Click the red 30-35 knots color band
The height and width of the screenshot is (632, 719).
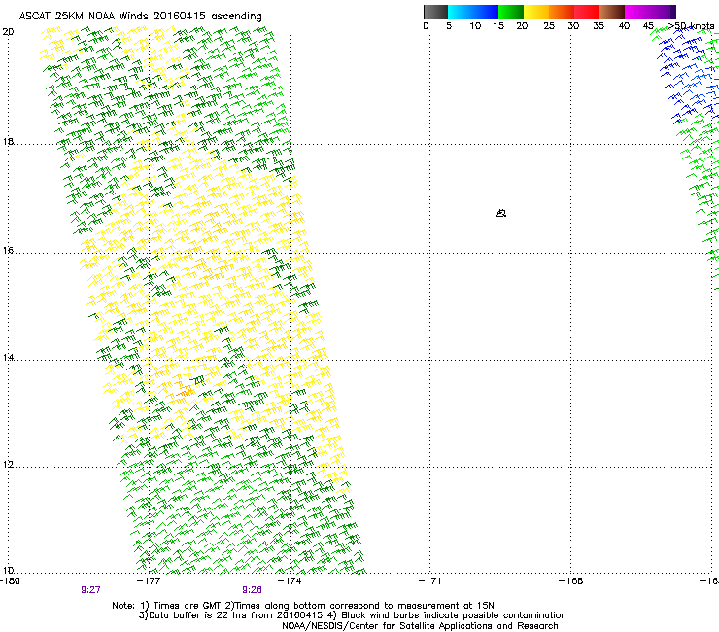point(587,12)
